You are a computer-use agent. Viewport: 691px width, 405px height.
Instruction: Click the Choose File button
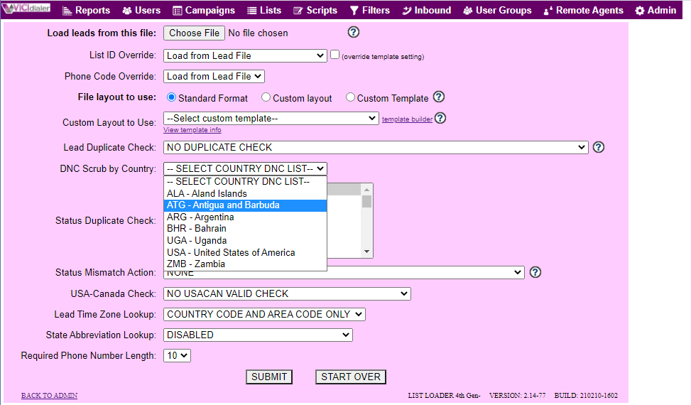194,33
